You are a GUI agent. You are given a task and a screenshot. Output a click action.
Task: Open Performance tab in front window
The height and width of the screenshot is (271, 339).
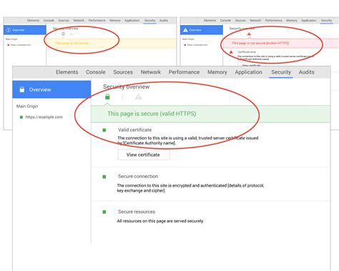(x=184, y=72)
